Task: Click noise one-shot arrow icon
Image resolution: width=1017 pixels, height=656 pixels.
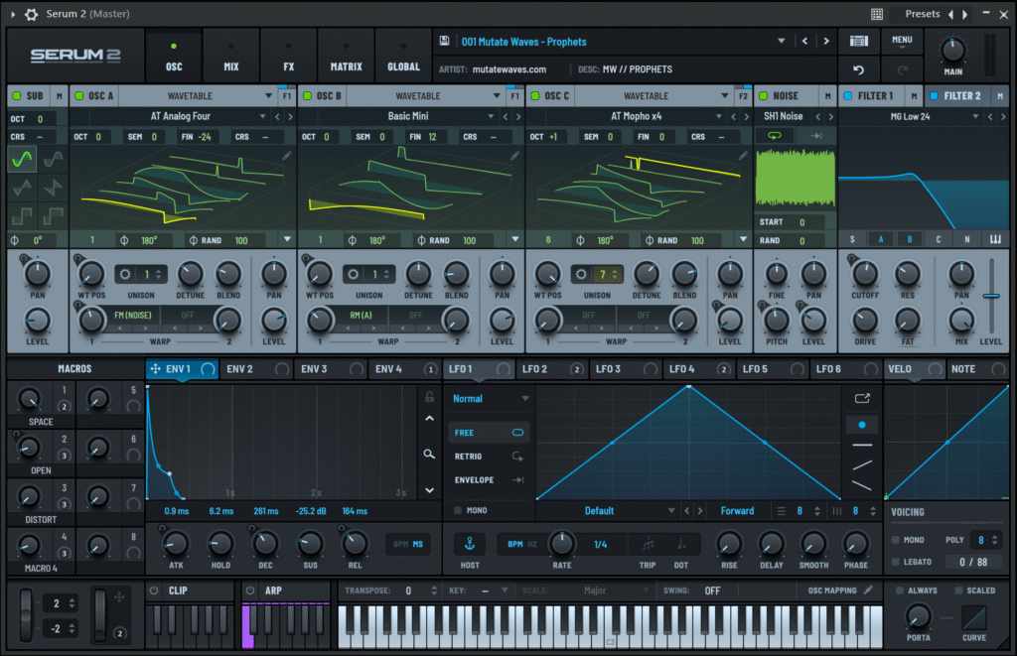Action: pos(816,136)
